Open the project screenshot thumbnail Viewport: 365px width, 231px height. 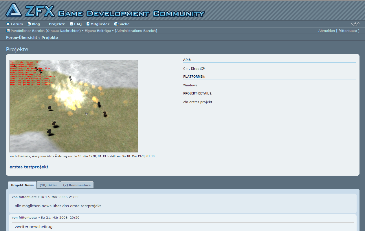coord(74,106)
